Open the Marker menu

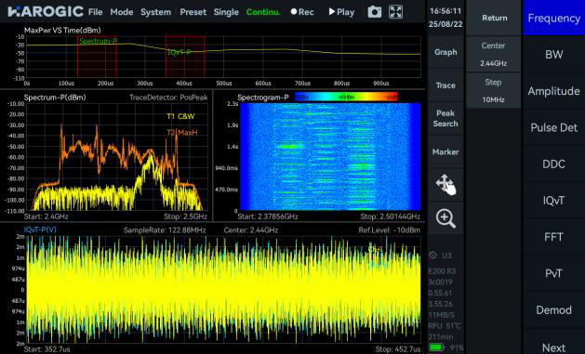445,151
